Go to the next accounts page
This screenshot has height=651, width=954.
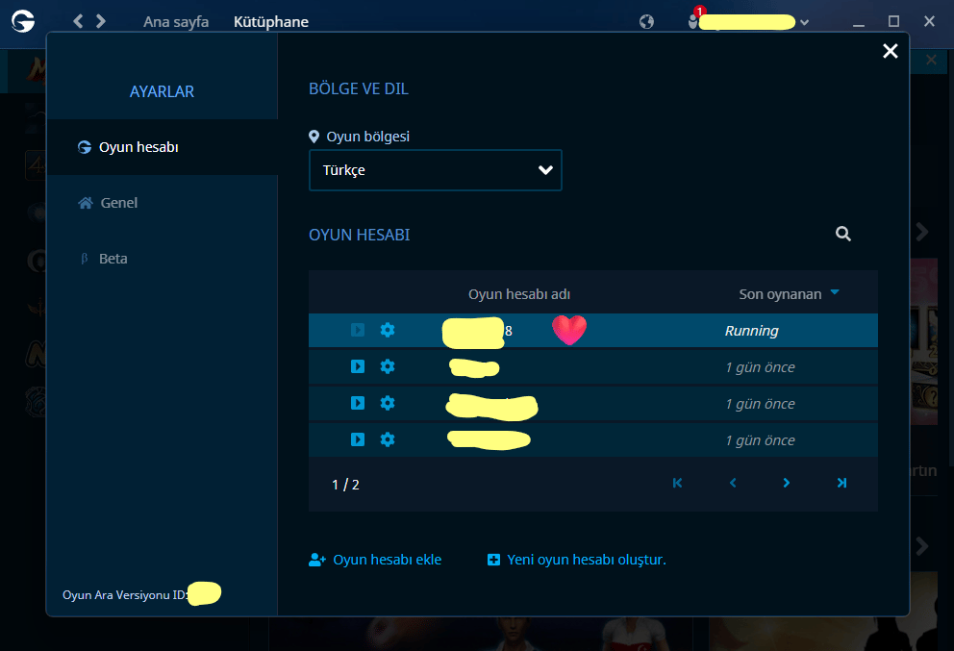(786, 483)
